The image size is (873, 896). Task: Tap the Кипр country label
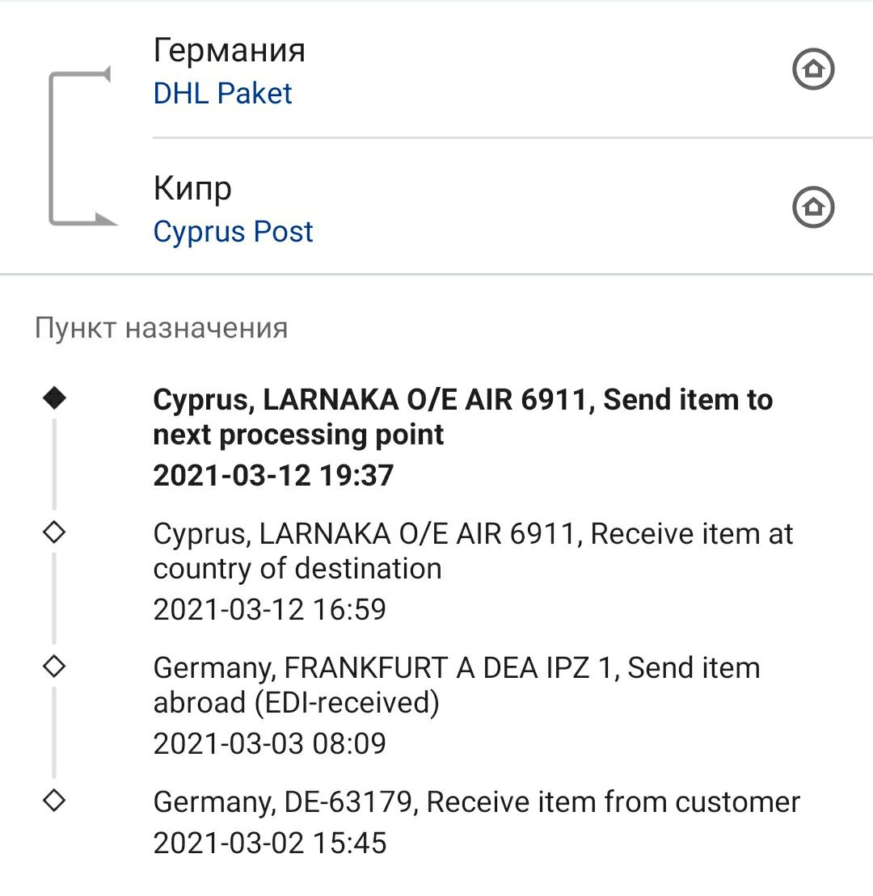(192, 189)
